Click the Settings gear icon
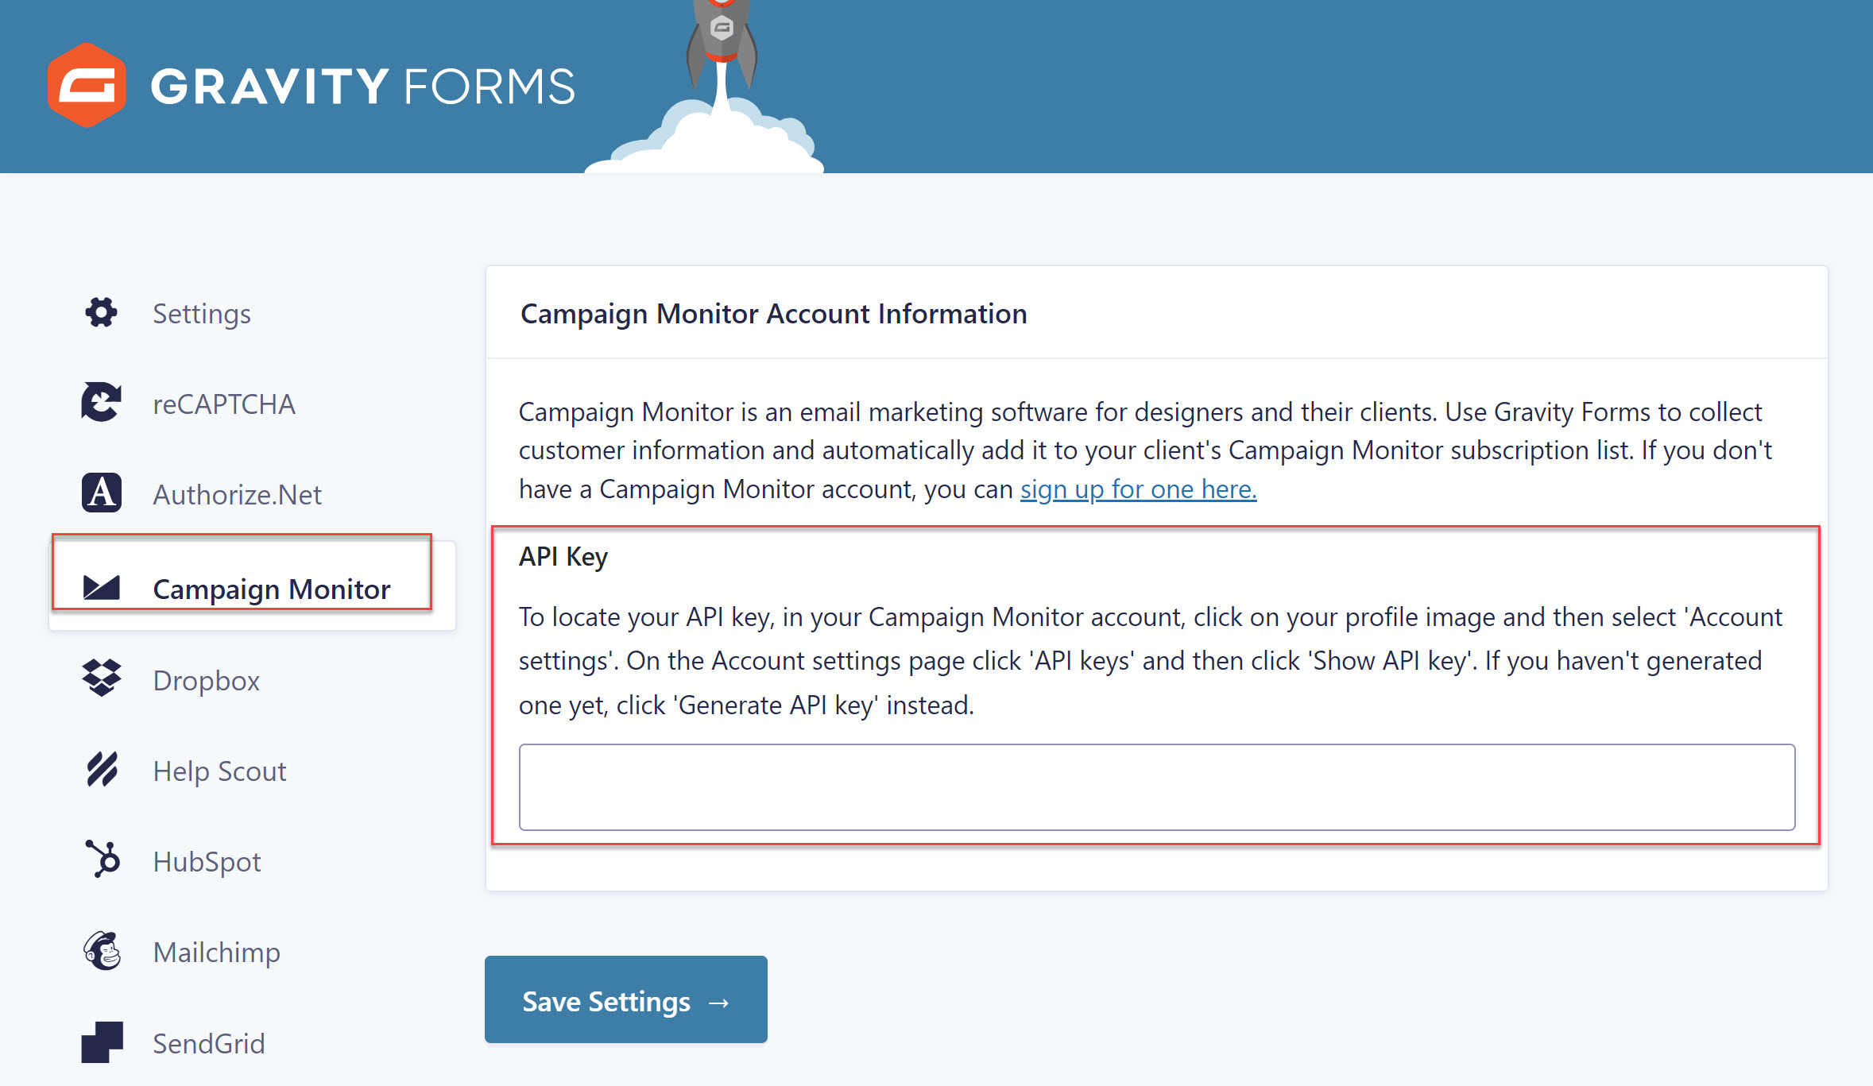Screen dimensions: 1873x1086 [101, 312]
